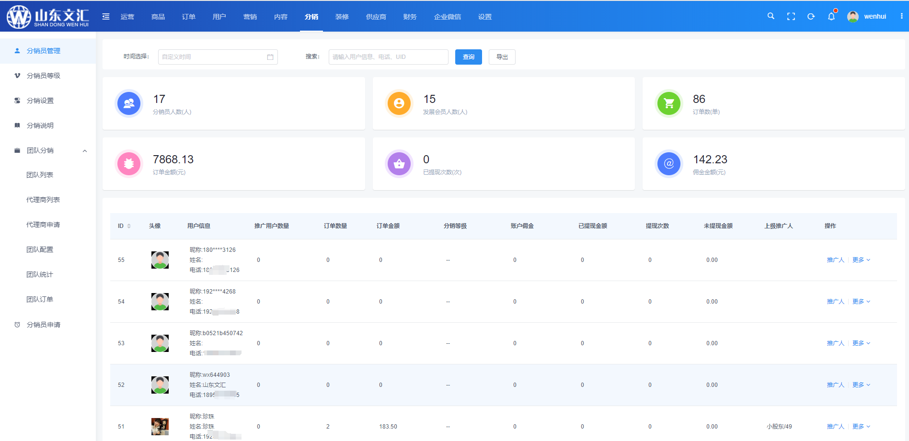Click the 183.50 order amount cell

click(388, 427)
